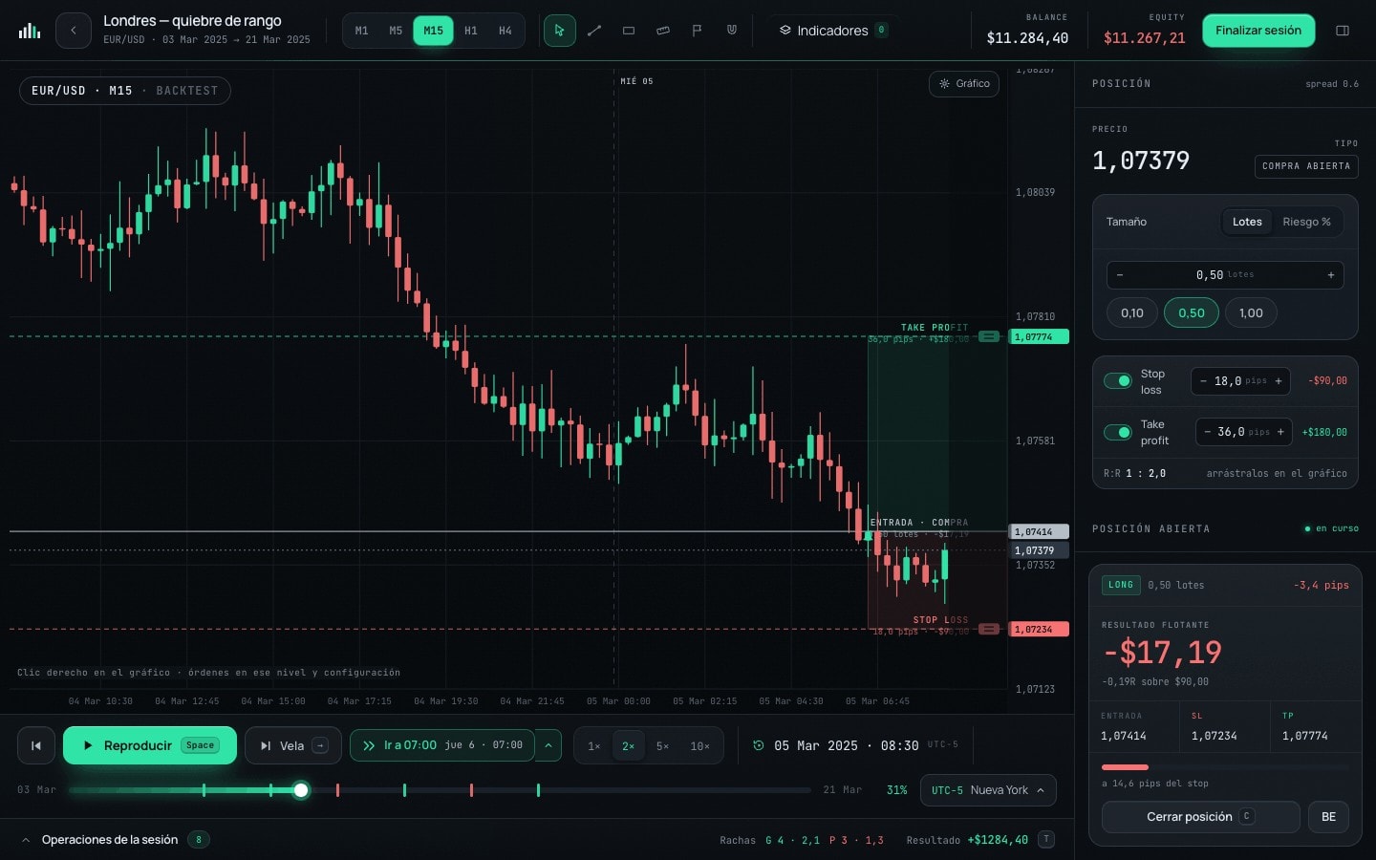Switch to the H1 timeframe
The image size is (1376, 860).
(x=471, y=31)
